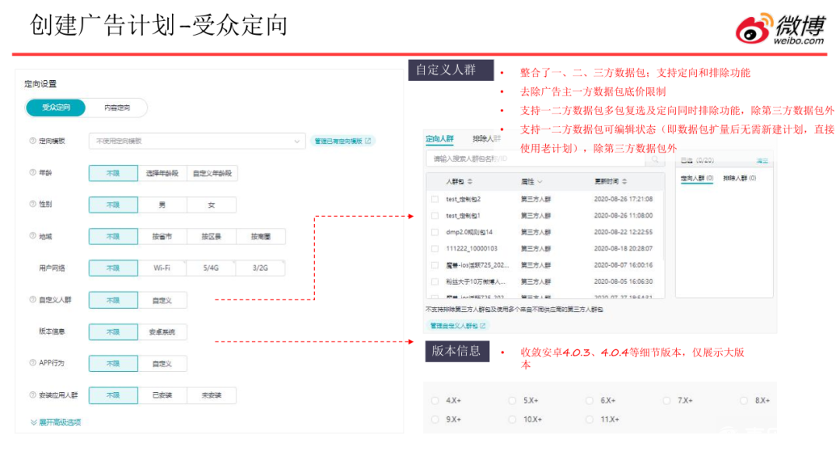Tick the checkbox for dmp2.0规则包14
840x473 pixels.
pyautogui.click(x=435, y=232)
